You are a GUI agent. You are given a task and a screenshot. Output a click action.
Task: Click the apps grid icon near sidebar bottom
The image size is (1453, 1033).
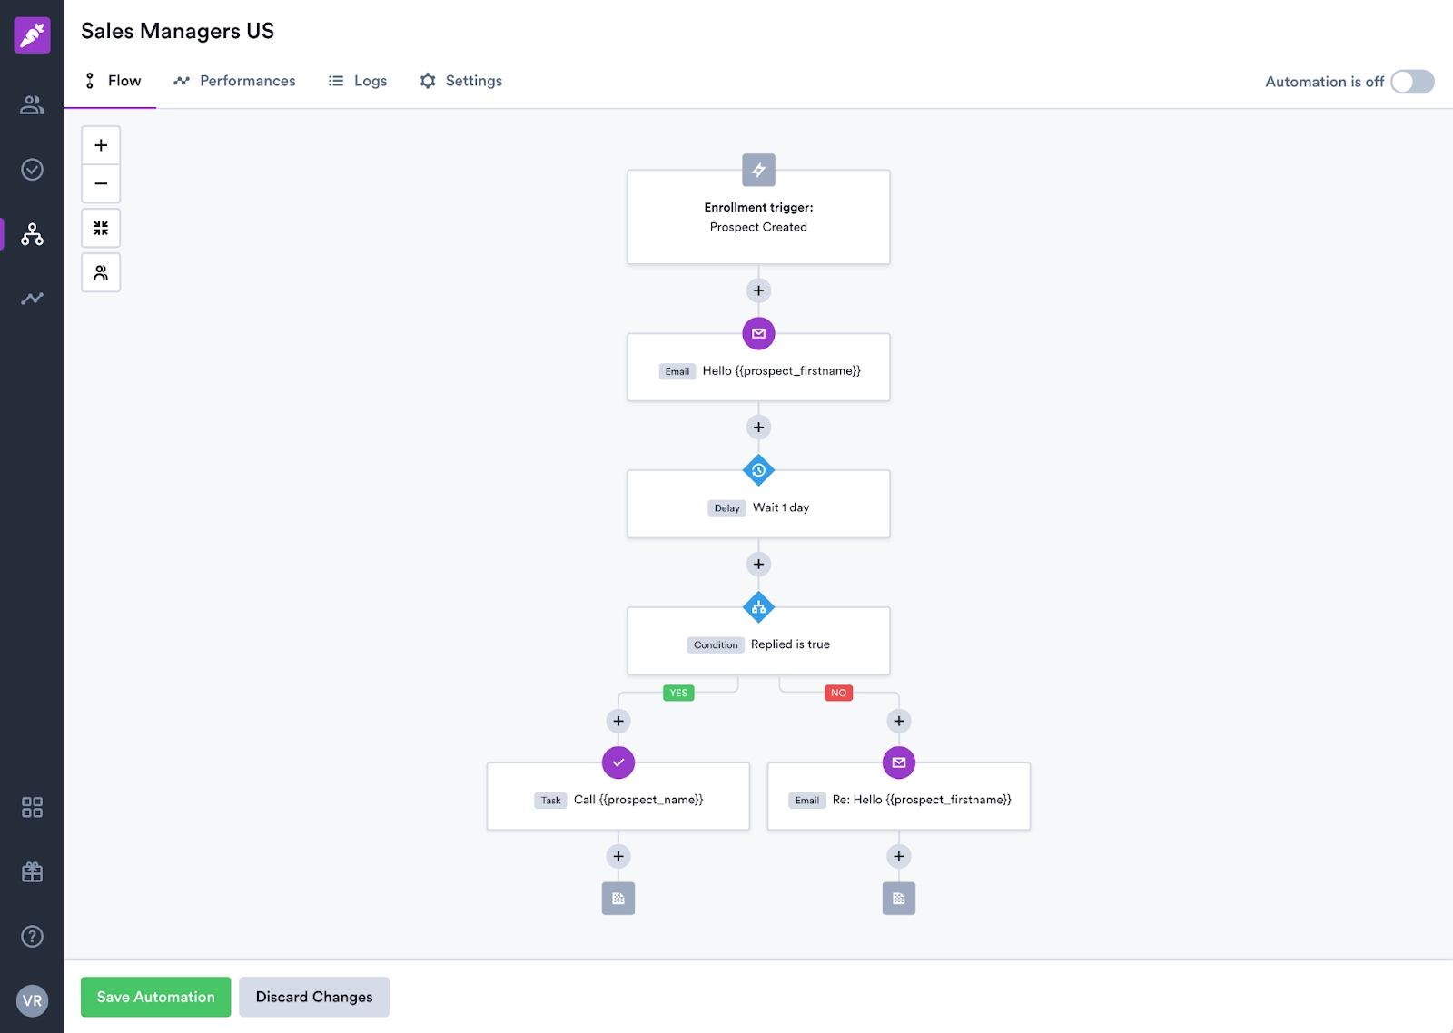pos(32,807)
